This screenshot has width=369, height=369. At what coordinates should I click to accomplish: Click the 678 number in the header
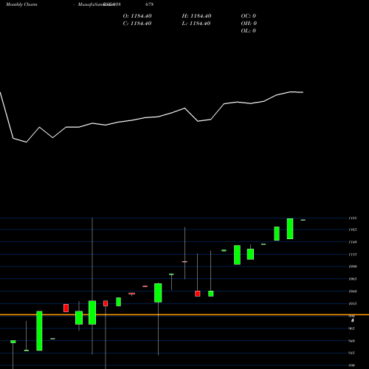(150, 4)
